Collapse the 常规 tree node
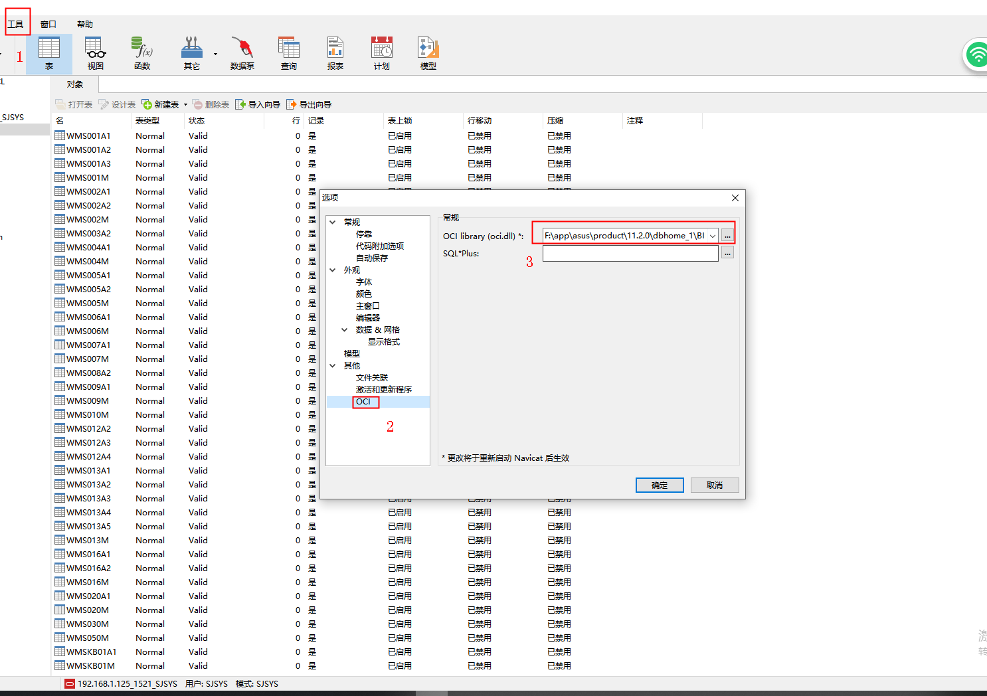This screenshot has width=987, height=696. click(332, 221)
